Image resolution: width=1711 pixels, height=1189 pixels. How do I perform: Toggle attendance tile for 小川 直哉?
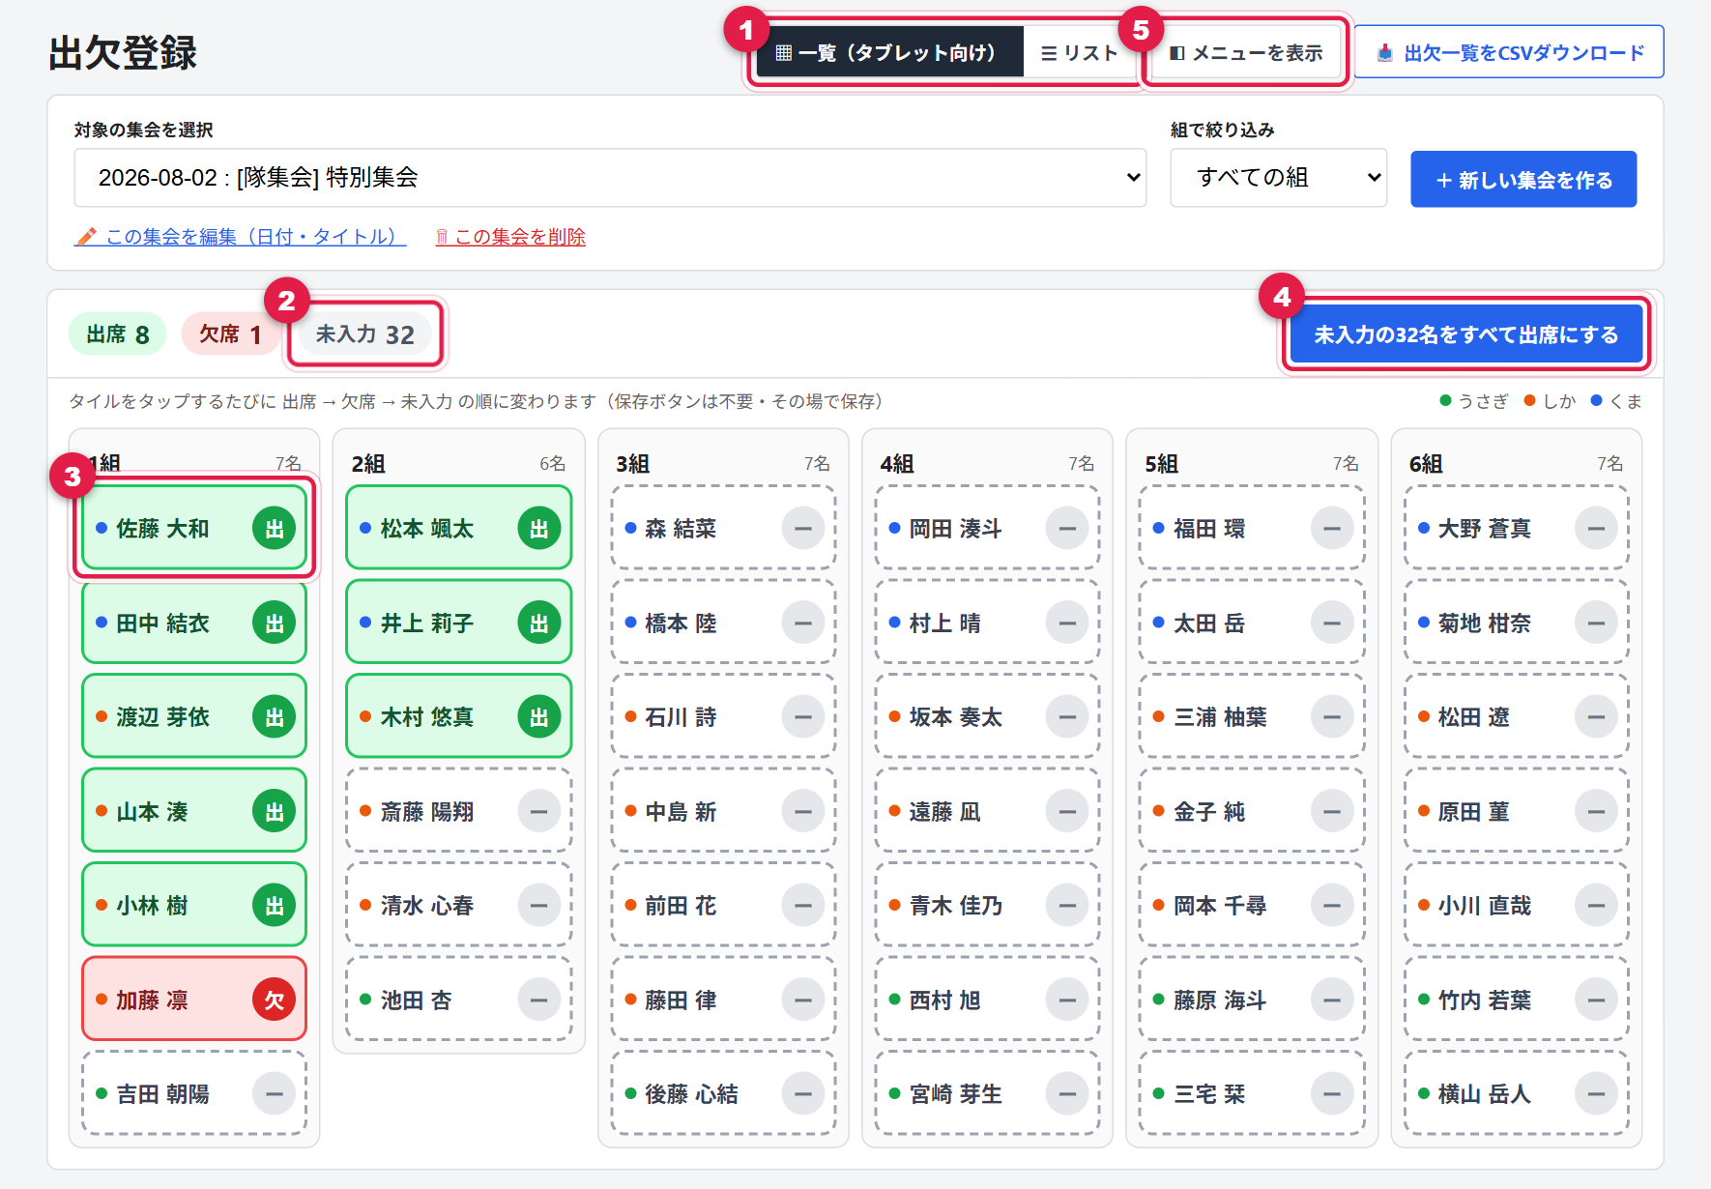1516,906
